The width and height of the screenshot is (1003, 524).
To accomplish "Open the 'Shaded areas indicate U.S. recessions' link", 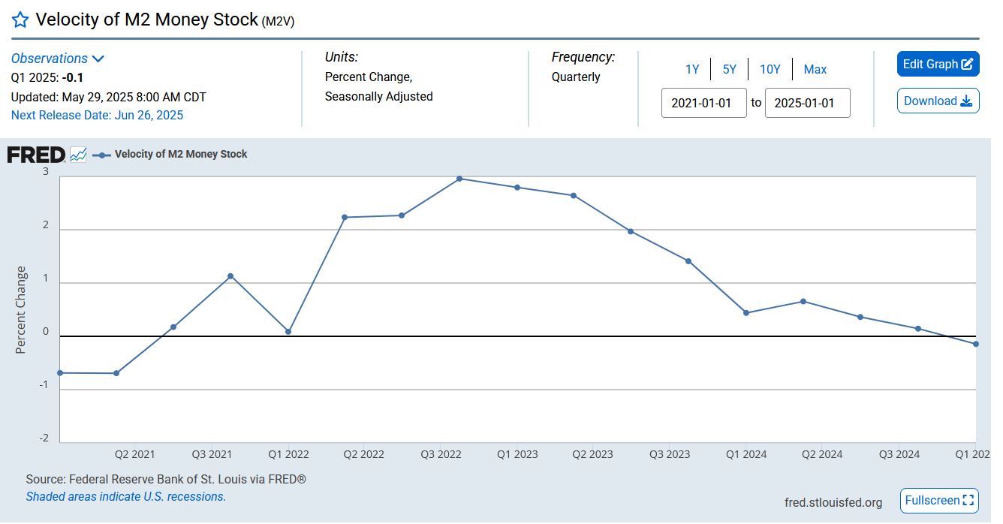I will tap(125, 496).
